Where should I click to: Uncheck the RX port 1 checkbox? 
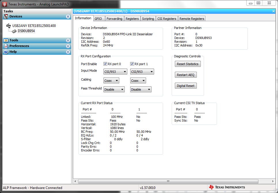coord(132,64)
